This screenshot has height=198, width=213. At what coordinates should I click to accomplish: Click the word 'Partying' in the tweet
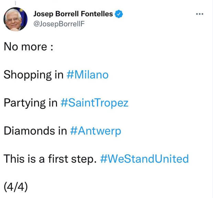tap(25, 103)
